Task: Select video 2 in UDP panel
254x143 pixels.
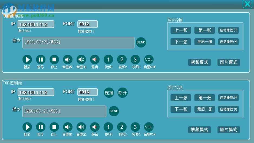Action: 122,60
